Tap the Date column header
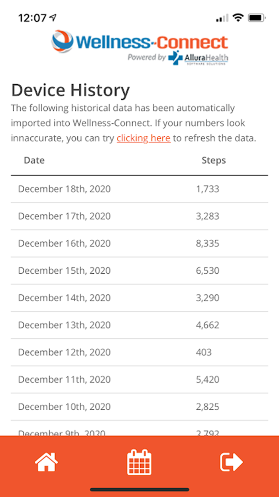Image resolution: width=279 pixels, height=497 pixels. (x=34, y=160)
